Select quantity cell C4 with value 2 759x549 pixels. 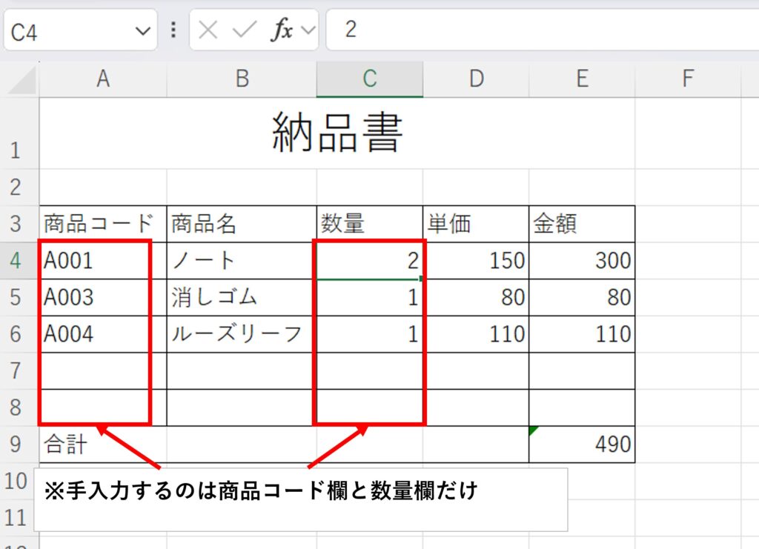[x=370, y=261]
